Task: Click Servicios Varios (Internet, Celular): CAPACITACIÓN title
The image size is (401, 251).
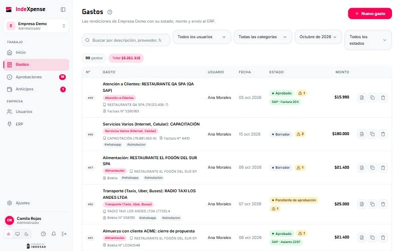Action: tap(151, 124)
